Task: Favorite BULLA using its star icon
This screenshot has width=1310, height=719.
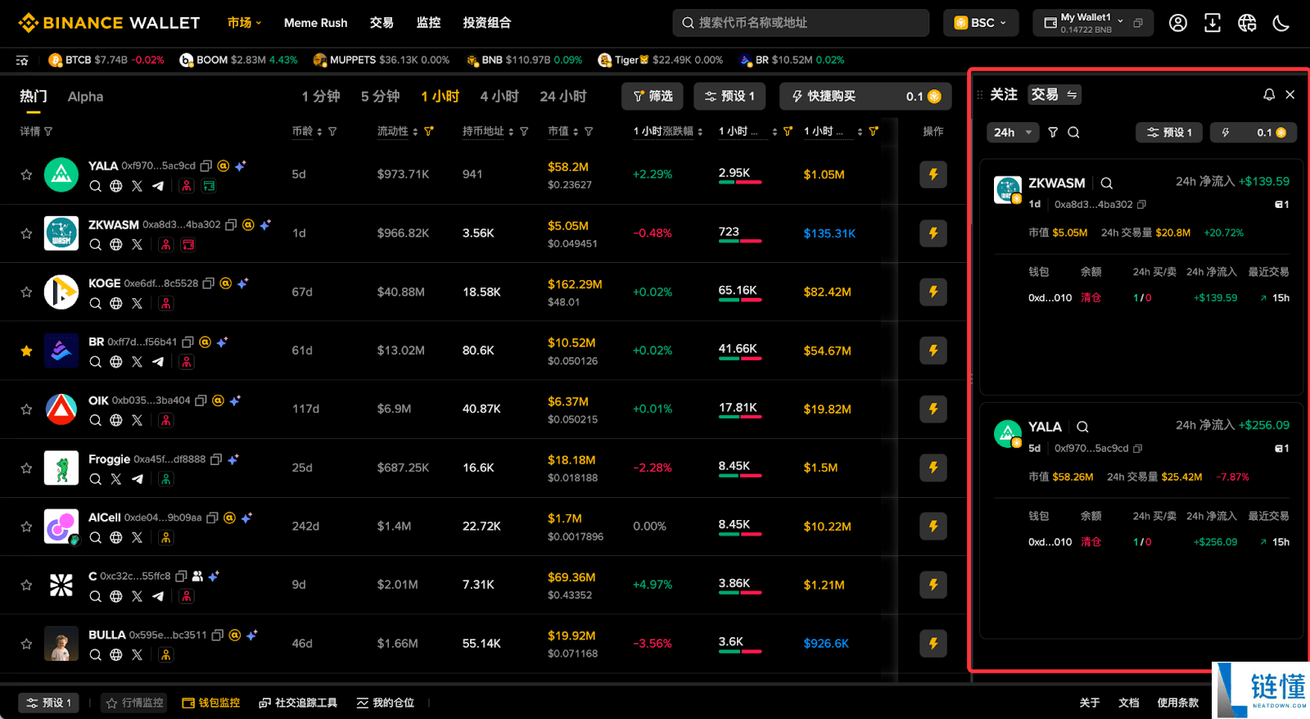Action: [x=26, y=644]
